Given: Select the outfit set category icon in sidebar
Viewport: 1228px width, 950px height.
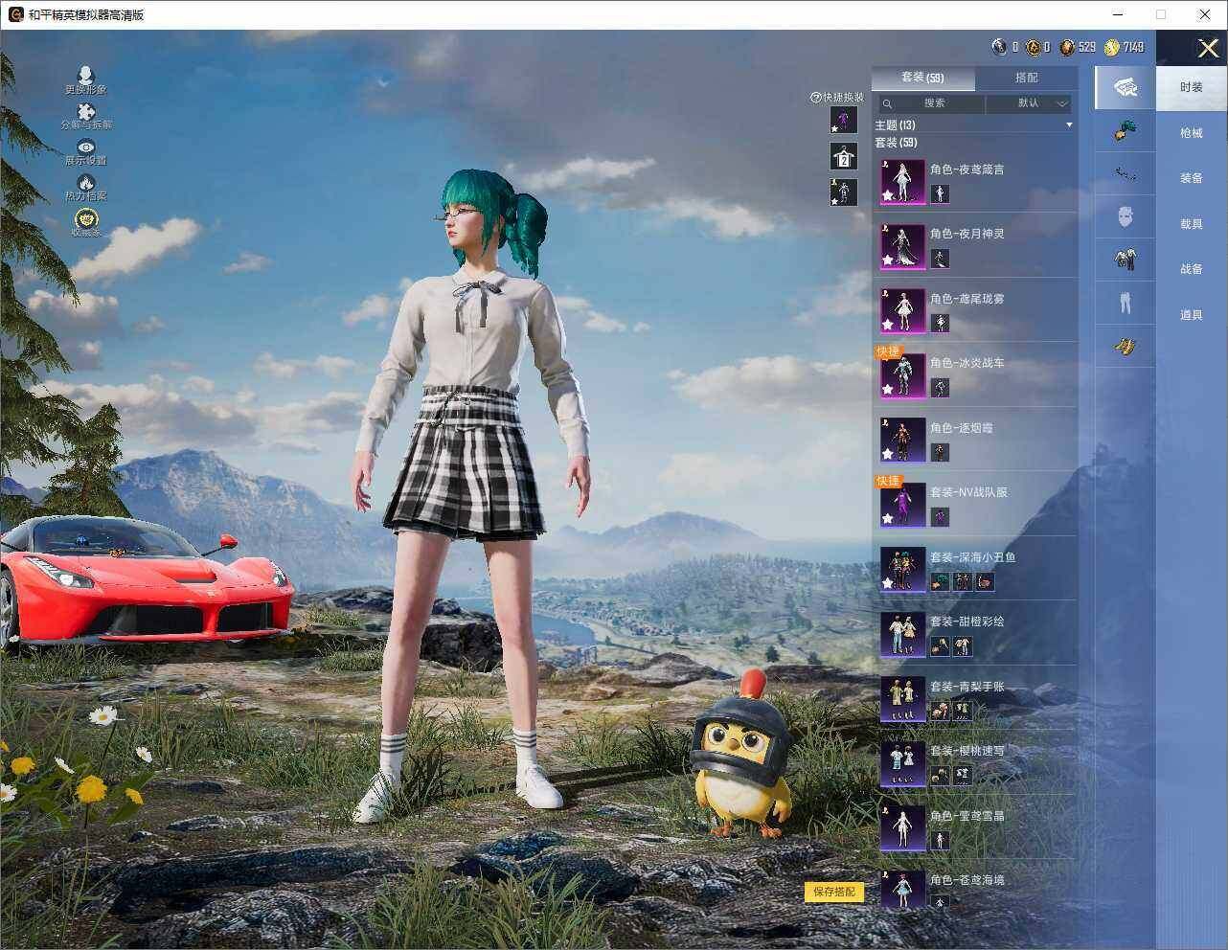Looking at the screenshot, I should (1125, 87).
